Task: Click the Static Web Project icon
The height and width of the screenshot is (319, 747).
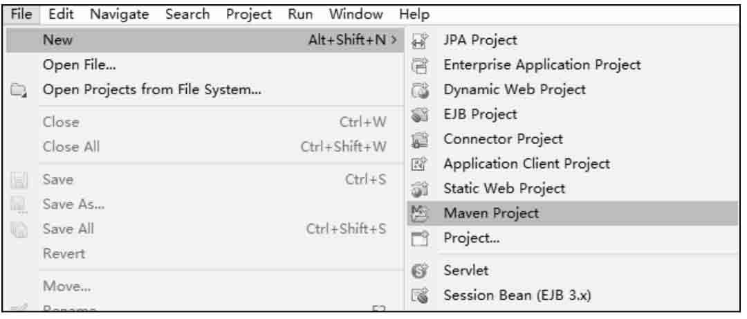Action: tap(421, 189)
